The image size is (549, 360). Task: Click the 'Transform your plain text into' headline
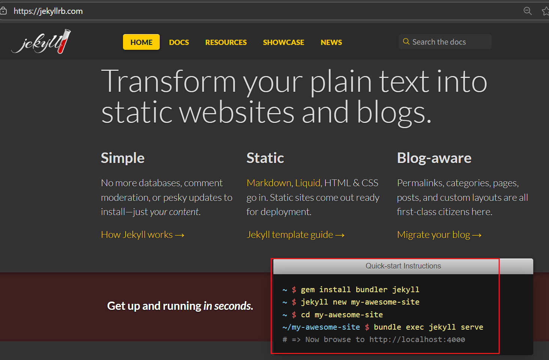(294, 81)
